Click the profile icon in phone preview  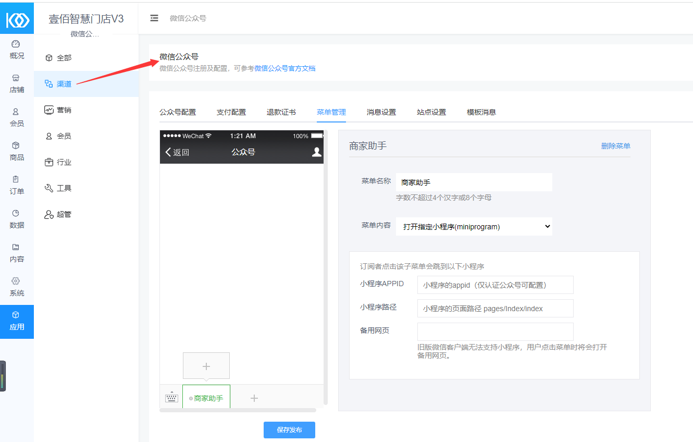(x=316, y=152)
